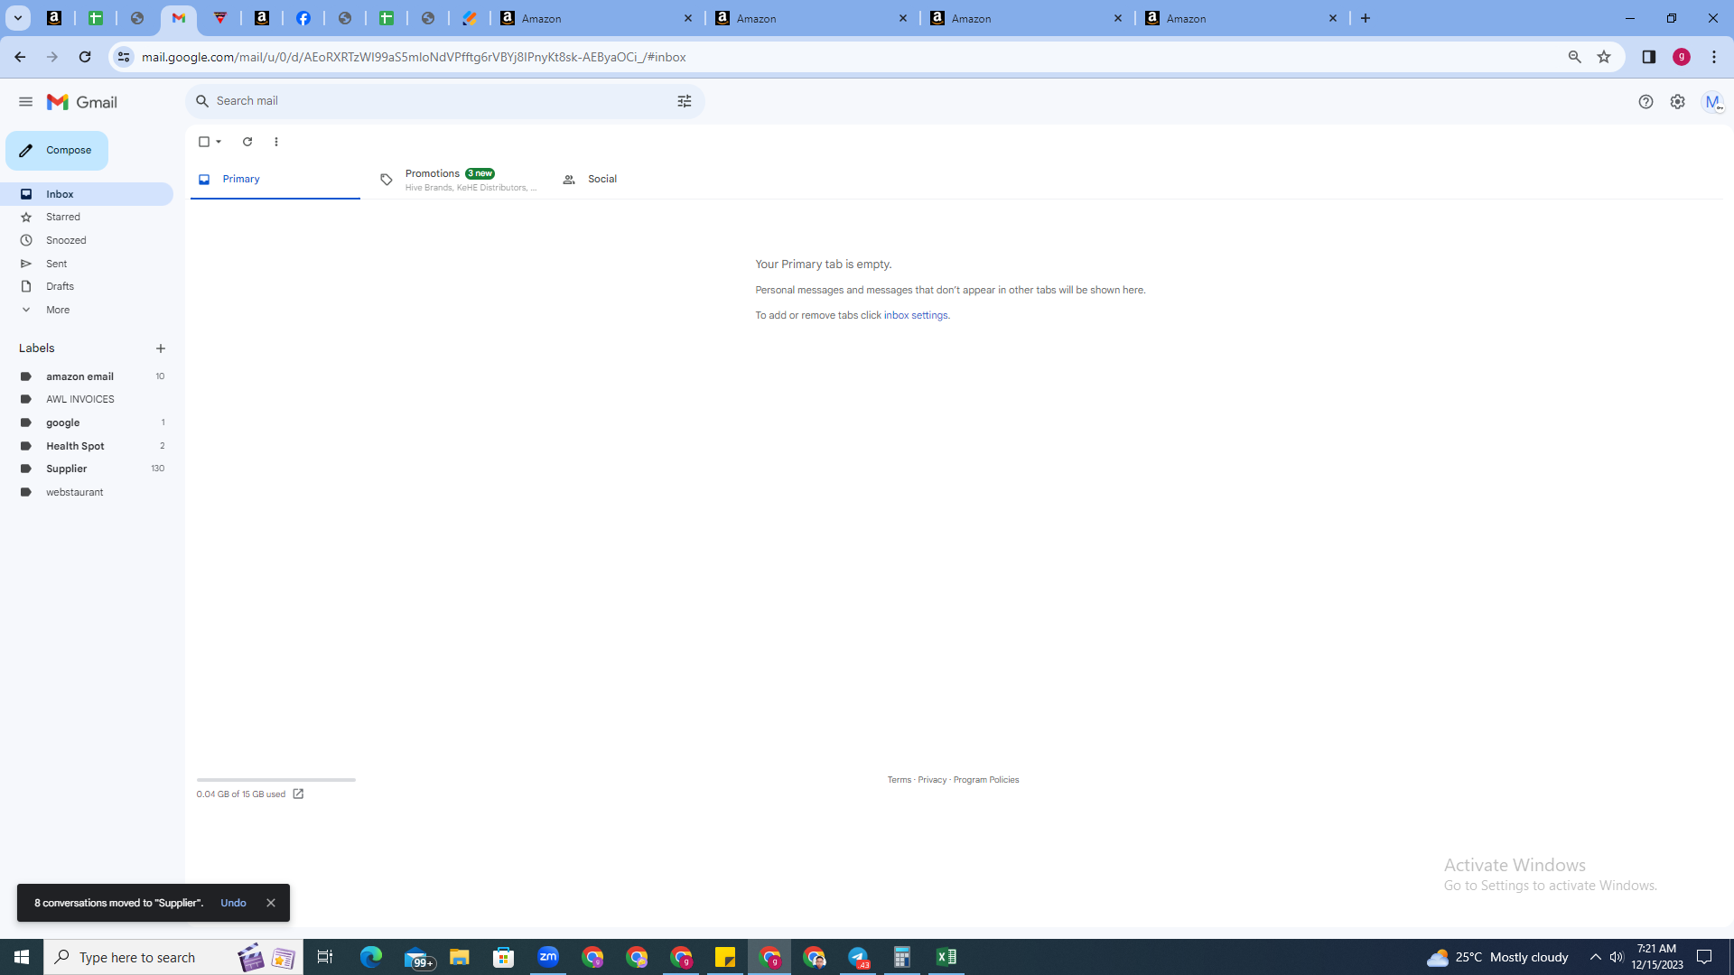The width and height of the screenshot is (1734, 975).
Task: Open Gmail Settings gear
Action: [1677, 102]
